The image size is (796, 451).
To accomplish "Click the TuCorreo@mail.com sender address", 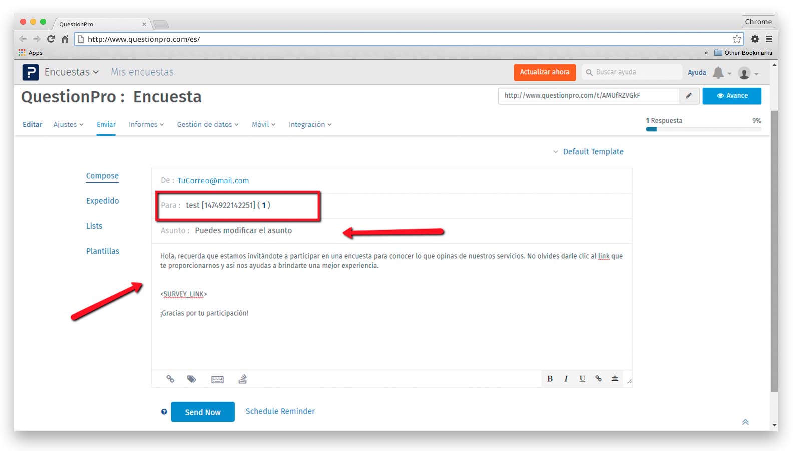I will click(213, 181).
